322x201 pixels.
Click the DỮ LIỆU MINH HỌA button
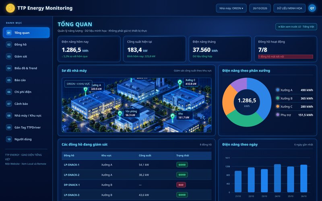tap(289, 8)
